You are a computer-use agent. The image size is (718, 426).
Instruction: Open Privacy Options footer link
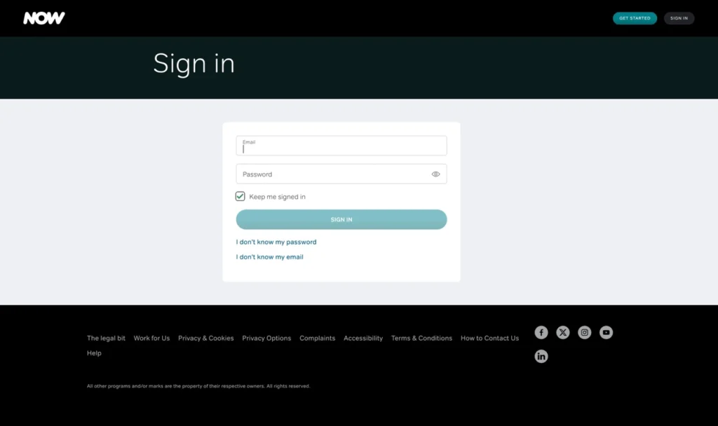click(x=266, y=338)
